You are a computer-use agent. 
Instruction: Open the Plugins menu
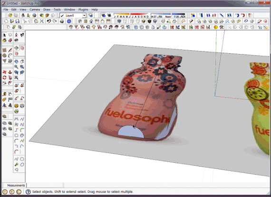click(83, 9)
